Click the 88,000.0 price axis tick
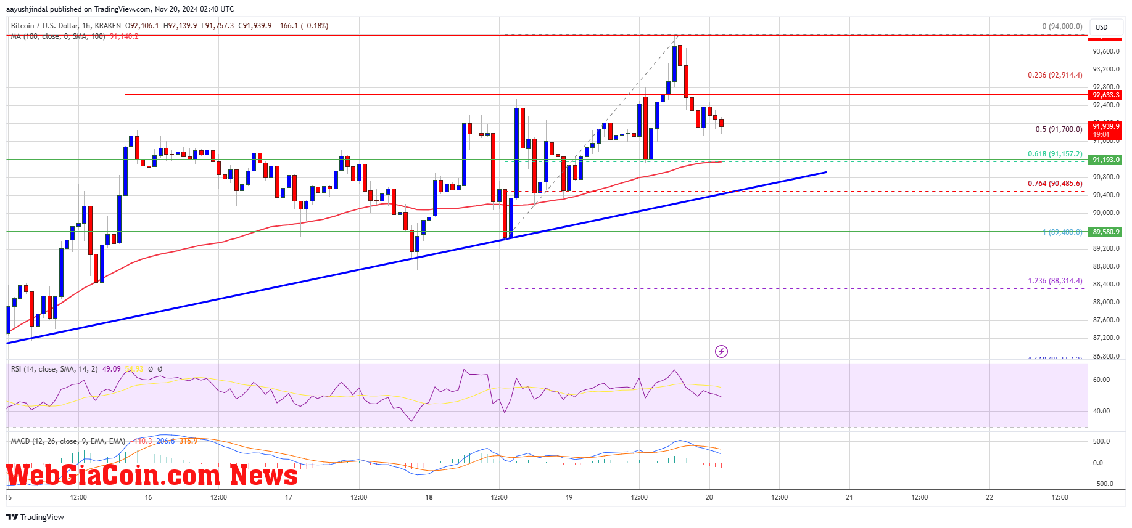 pyautogui.click(x=1106, y=302)
